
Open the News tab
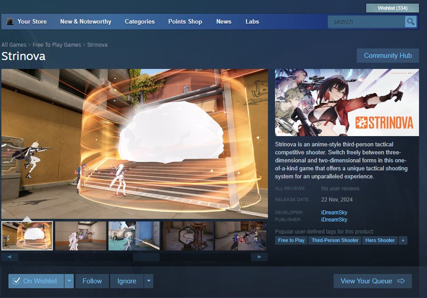coord(223,21)
